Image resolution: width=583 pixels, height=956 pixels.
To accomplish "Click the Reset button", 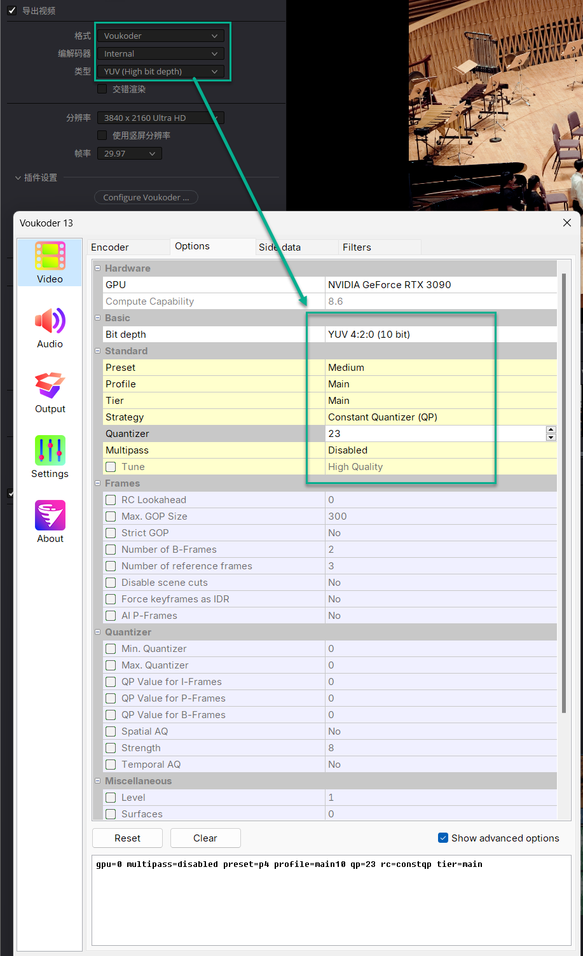I will click(x=127, y=838).
